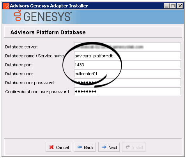Click the 'Database user password:' label
186x158 pixels.
tap(30, 83)
